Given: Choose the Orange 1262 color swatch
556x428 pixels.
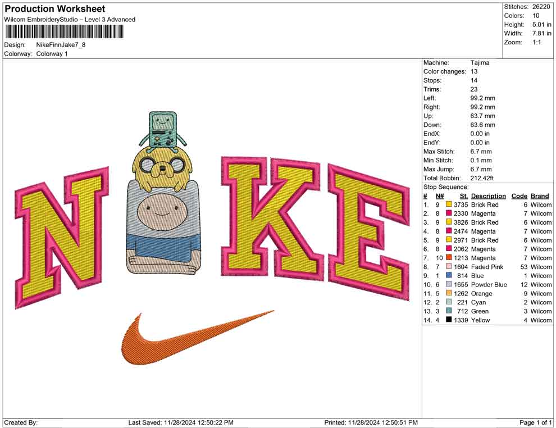Looking at the screenshot, I should point(449,293).
